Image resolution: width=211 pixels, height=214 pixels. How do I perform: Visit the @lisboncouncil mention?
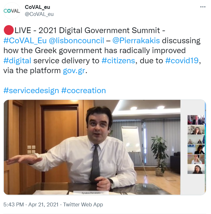76,40
